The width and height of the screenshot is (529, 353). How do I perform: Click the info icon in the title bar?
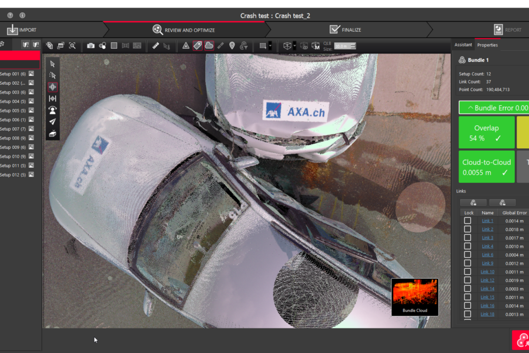point(22,15)
